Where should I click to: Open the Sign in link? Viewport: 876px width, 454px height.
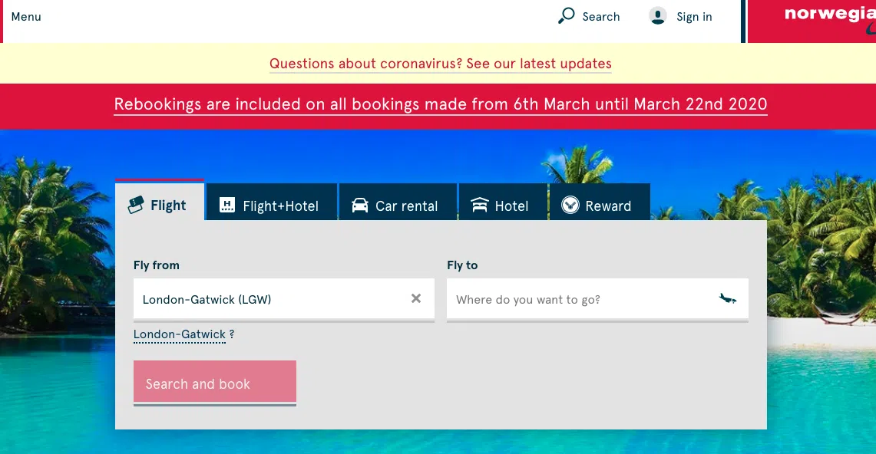pyautogui.click(x=694, y=17)
